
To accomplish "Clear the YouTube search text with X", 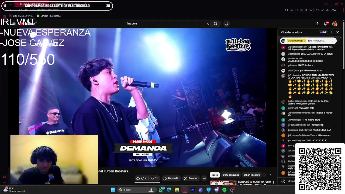I will pyautogui.click(x=208, y=24).
